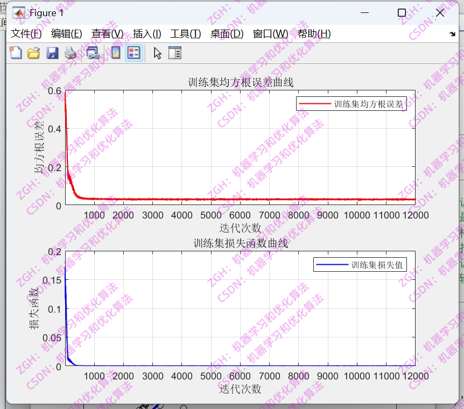Viewport: 464px width, 409px height.
Task: Click tick label 0.4 on upper y-axis
Action: [x=55, y=129]
